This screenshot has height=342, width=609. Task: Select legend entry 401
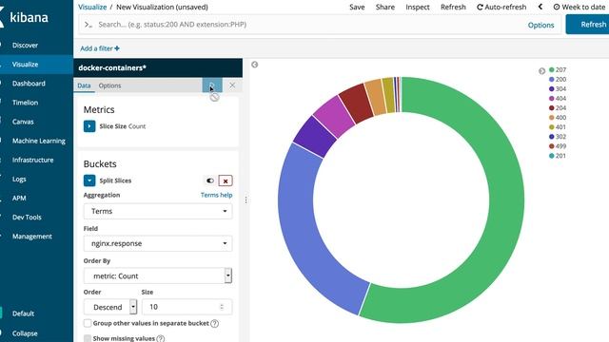pyautogui.click(x=558, y=127)
